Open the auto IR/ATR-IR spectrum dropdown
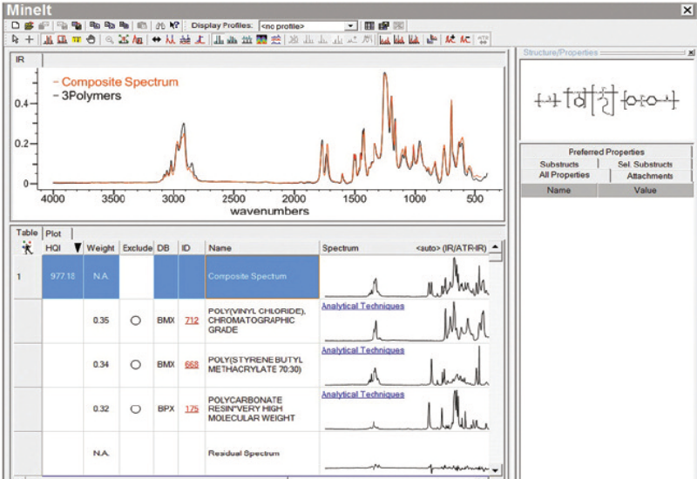The image size is (697, 479). 451,248
